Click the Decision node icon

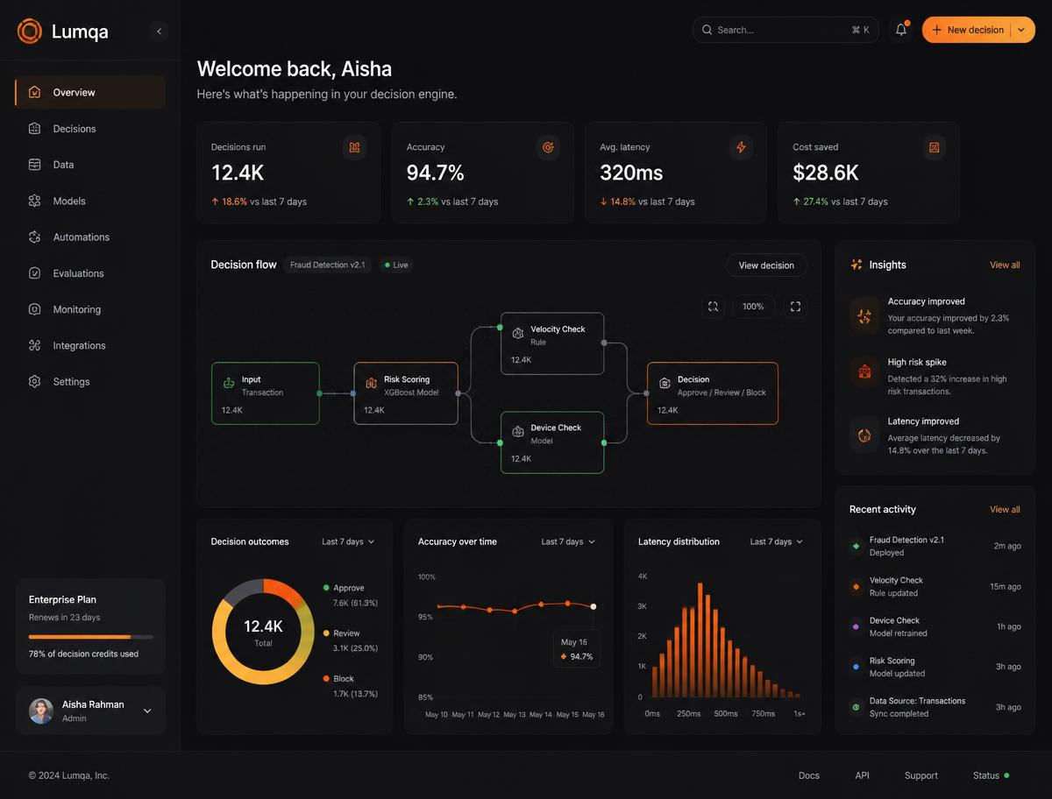point(665,383)
